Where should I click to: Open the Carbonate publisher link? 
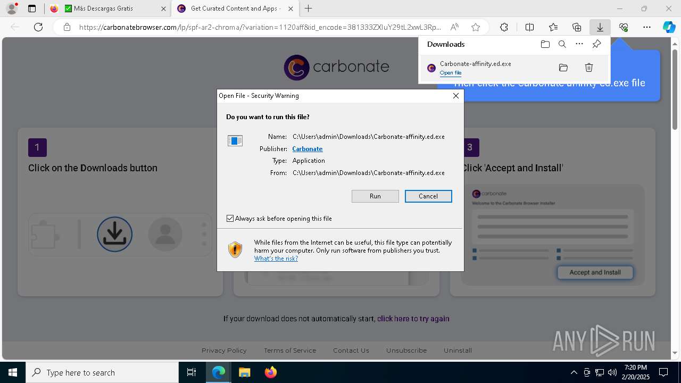tap(308, 149)
